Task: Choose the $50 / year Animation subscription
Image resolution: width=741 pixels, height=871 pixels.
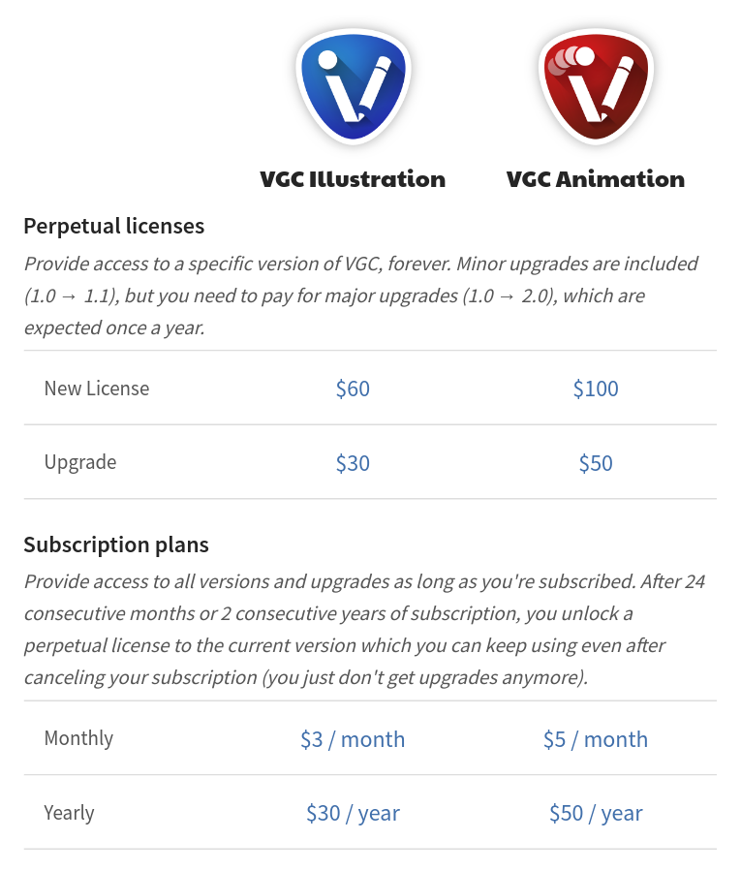Action: [596, 813]
